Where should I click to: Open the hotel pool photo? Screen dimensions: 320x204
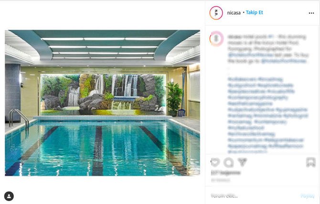pyautogui.click(x=103, y=103)
